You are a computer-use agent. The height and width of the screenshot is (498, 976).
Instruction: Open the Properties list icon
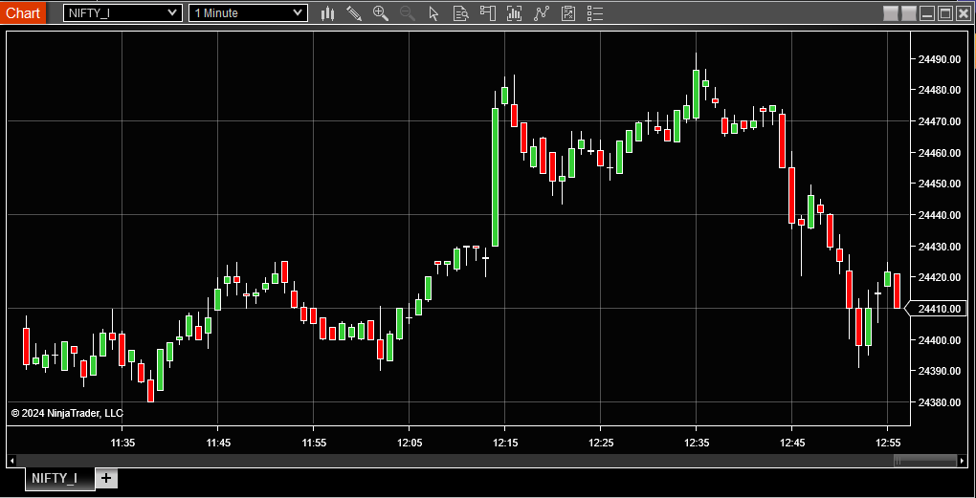click(595, 13)
